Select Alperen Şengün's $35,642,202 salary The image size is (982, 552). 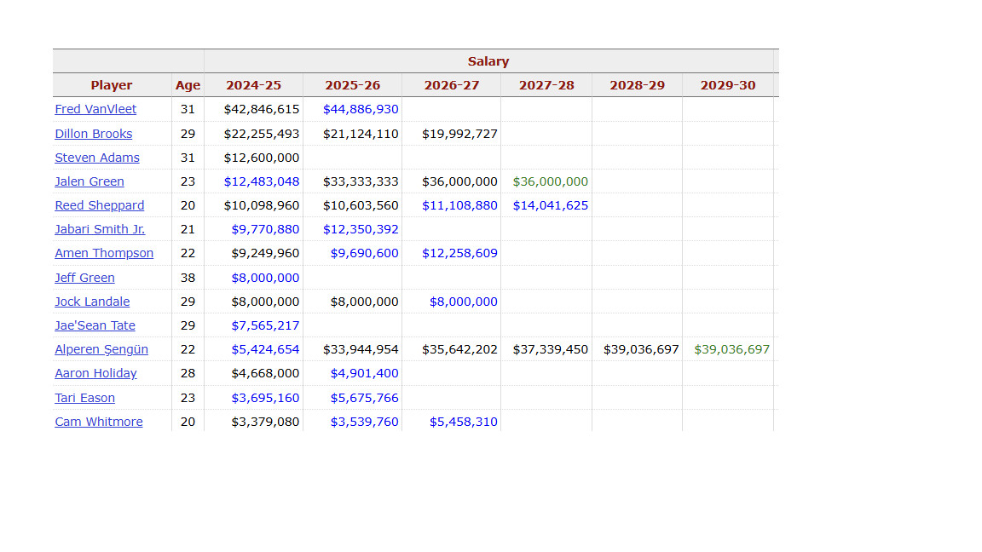point(459,349)
